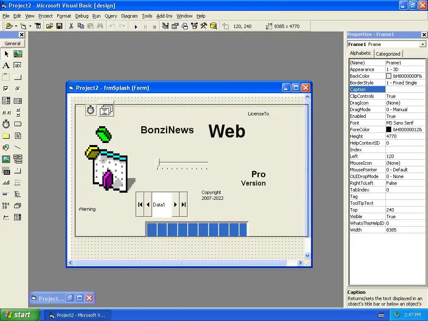
Task: Pick the PictureBox control in the toolbox
Action: pos(18,54)
